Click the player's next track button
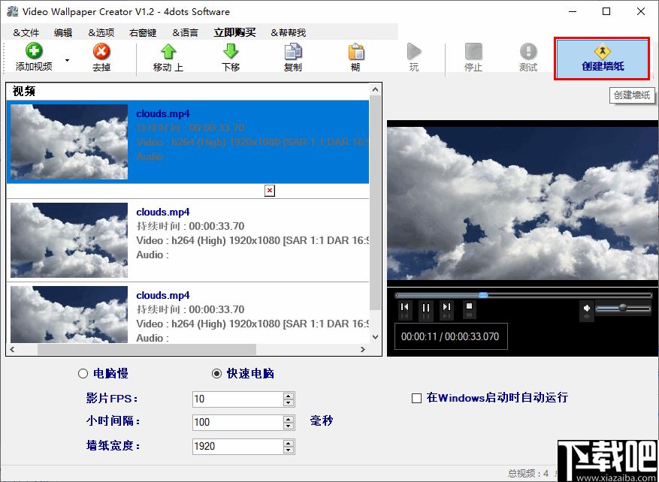This screenshot has height=482, width=659. [x=447, y=307]
